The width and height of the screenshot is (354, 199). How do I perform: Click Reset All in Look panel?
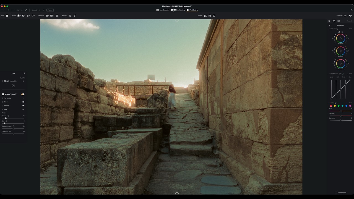tap(22, 78)
